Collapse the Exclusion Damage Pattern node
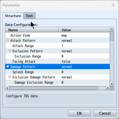The height and width of the screenshot is (119, 119). tap(10, 77)
